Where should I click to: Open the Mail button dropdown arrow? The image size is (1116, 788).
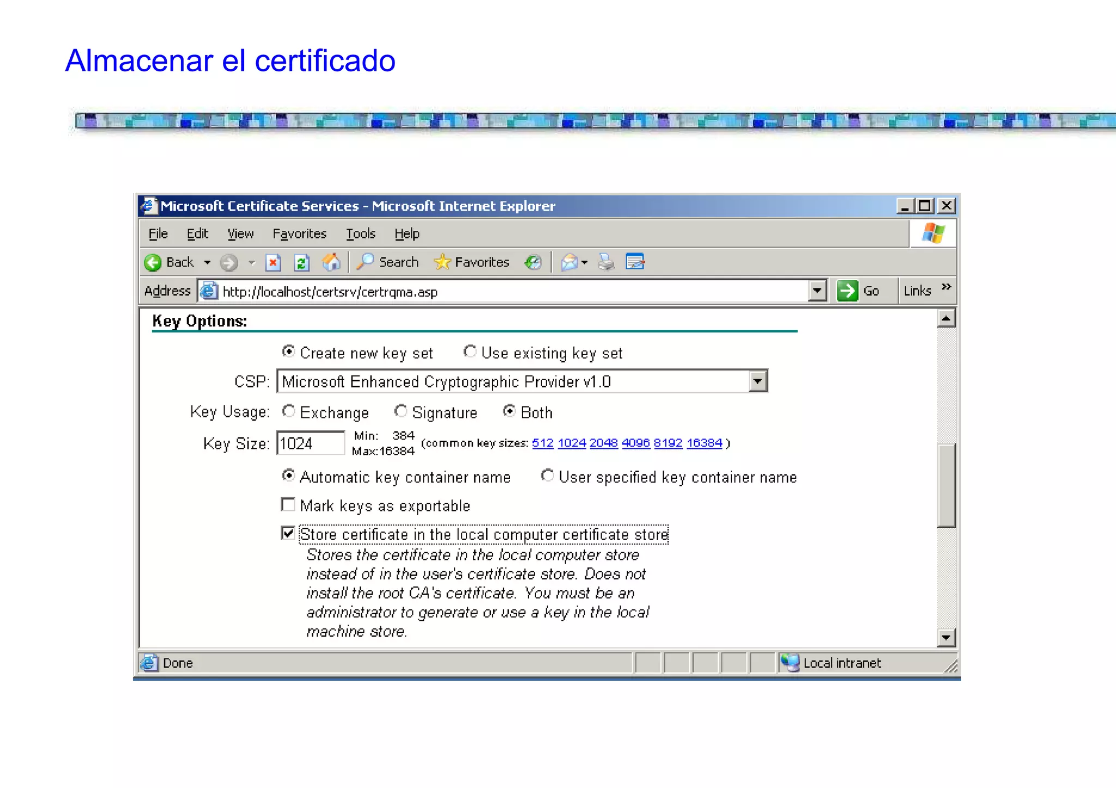click(x=585, y=263)
